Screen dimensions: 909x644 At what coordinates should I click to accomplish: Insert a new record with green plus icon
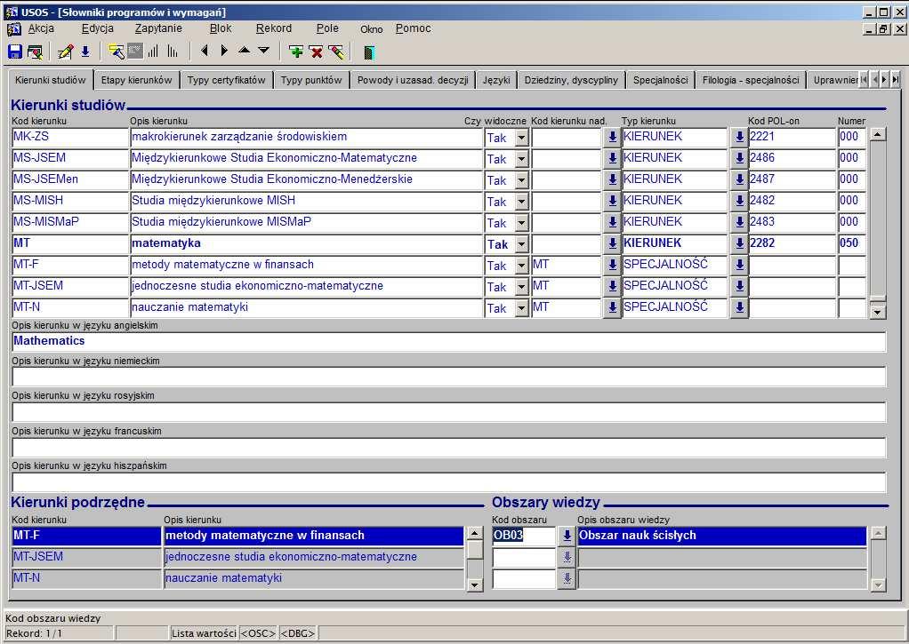[296, 52]
